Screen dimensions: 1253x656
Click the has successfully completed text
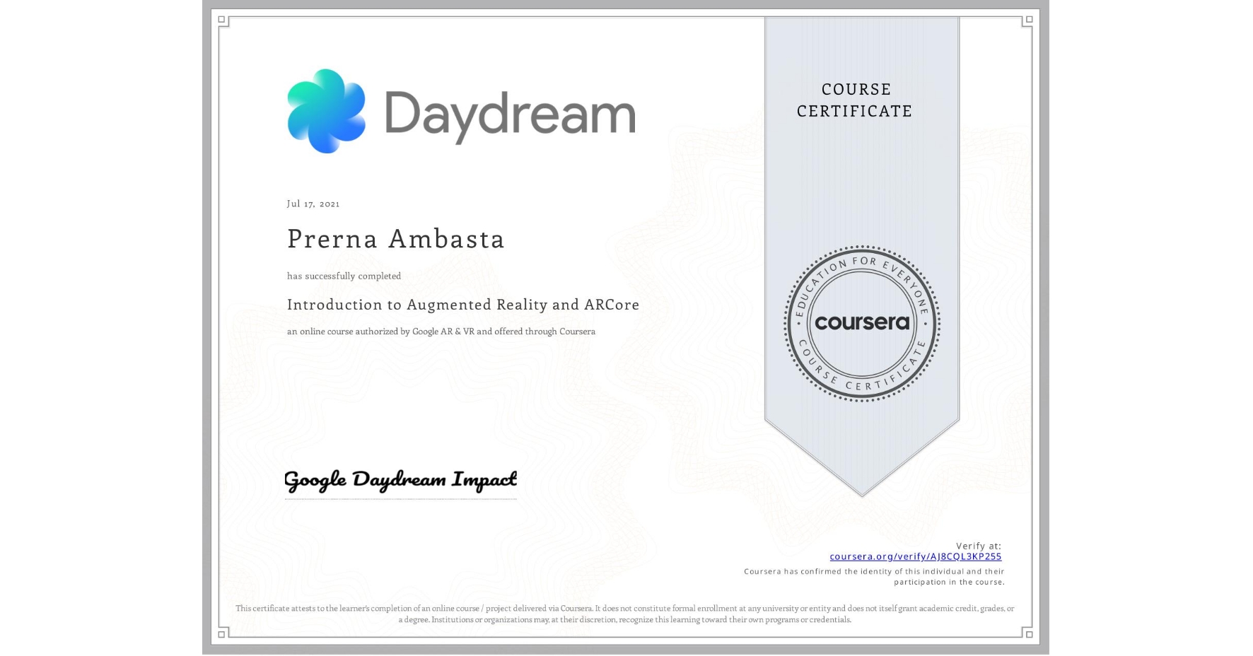(x=344, y=276)
